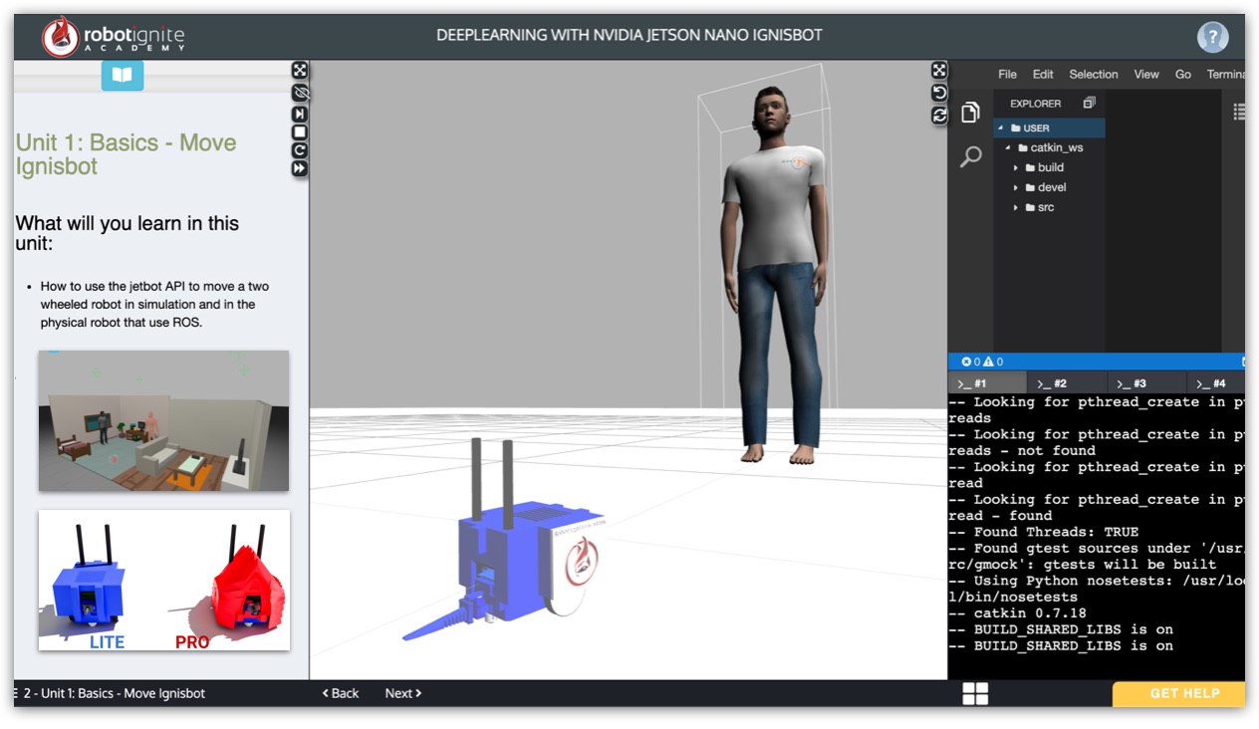The height and width of the screenshot is (729, 1259).
Task: Open the File menu
Action: [1007, 75]
